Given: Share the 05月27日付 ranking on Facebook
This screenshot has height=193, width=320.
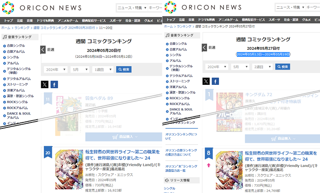Looking at the screenshot, I should (x=215, y=81).
